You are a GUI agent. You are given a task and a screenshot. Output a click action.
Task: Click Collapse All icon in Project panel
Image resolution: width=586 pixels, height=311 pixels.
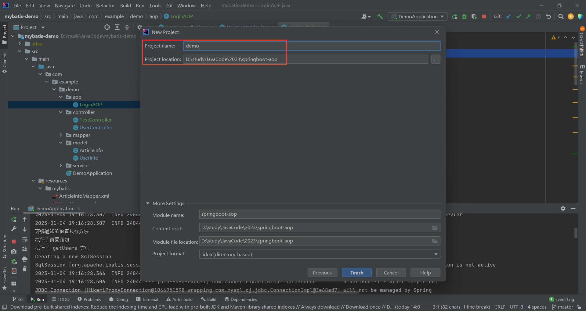(x=127, y=27)
